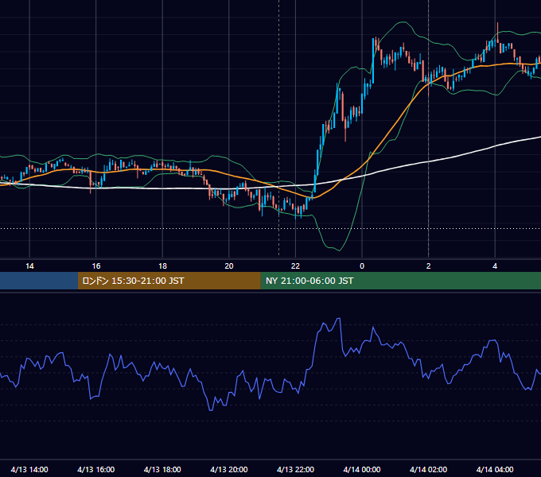
Task: Click the 4/13 22:00 date label
Action: click(295, 469)
